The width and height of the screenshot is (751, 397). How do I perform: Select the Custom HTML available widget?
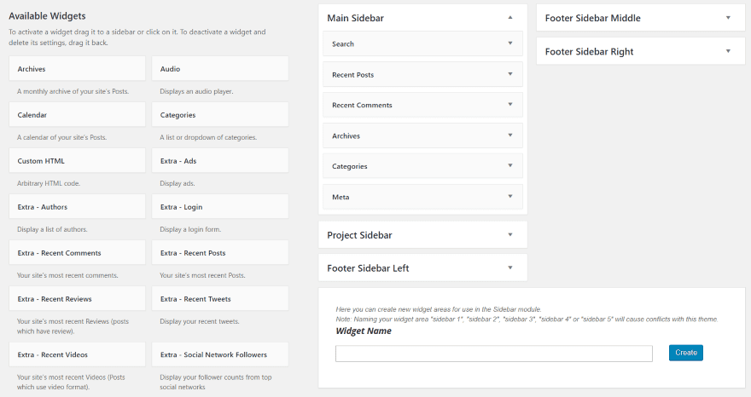point(77,161)
